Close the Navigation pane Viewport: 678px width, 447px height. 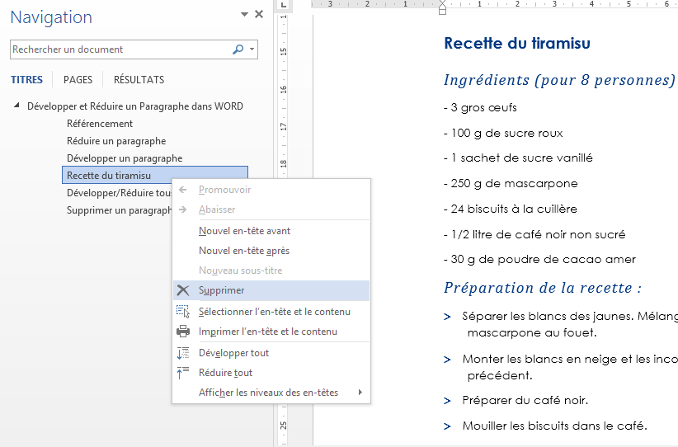(259, 14)
